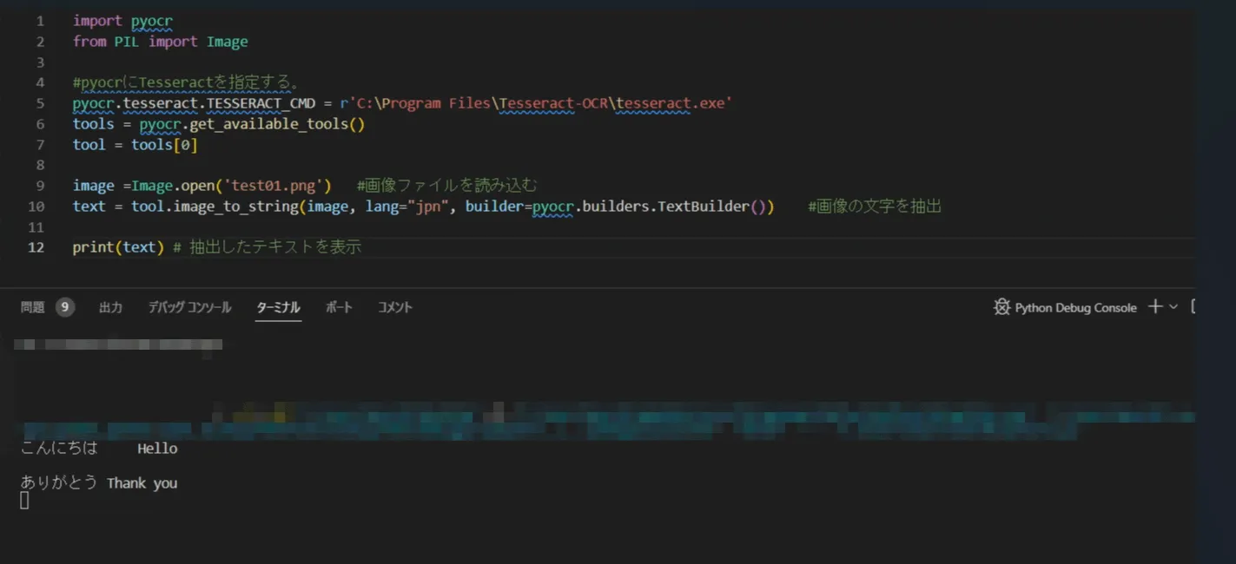Click the problems count badge showing 9
1236x564 pixels.
pyautogui.click(x=65, y=307)
